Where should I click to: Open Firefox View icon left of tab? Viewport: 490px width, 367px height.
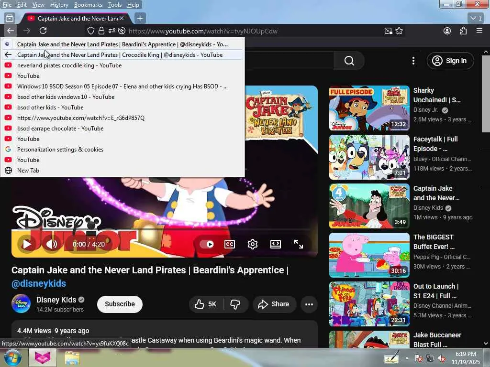pyautogui.click(x=10, y=19)
